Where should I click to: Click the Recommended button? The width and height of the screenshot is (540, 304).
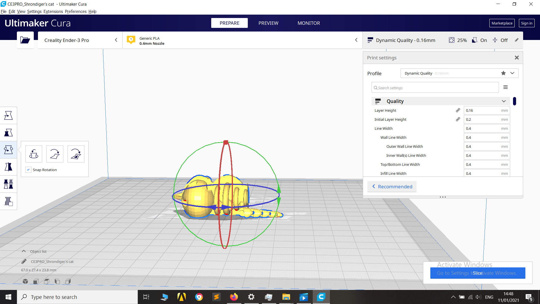(x=392, y=187)
